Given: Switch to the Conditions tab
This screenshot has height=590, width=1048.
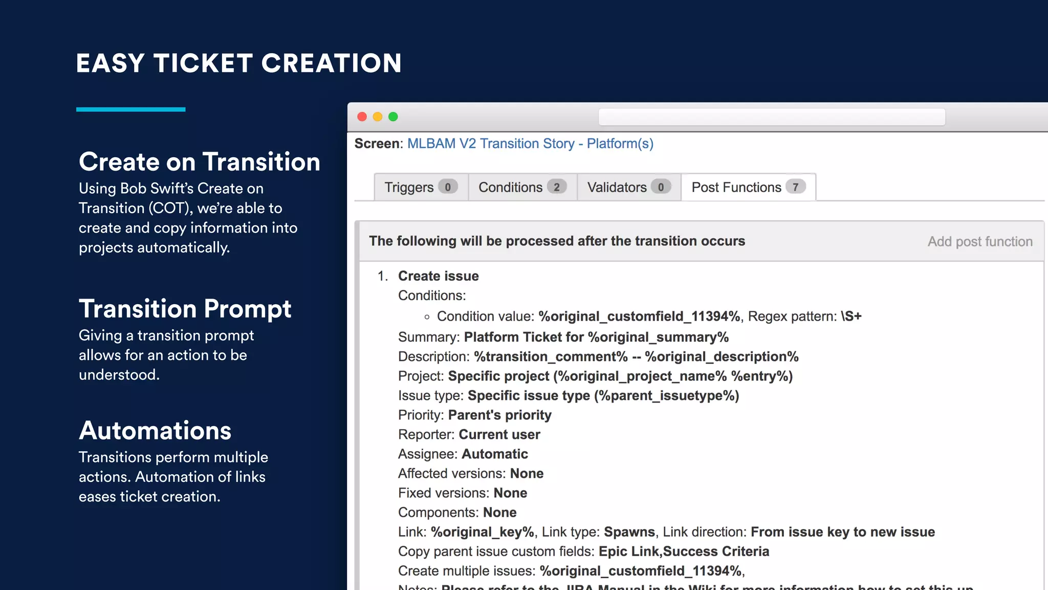Looking at the screenshot, I should [522, 187].
